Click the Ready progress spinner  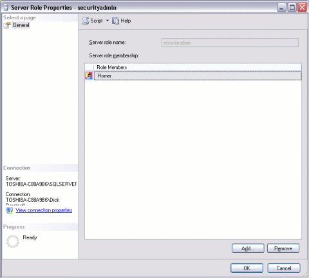[x=13, y=241]
